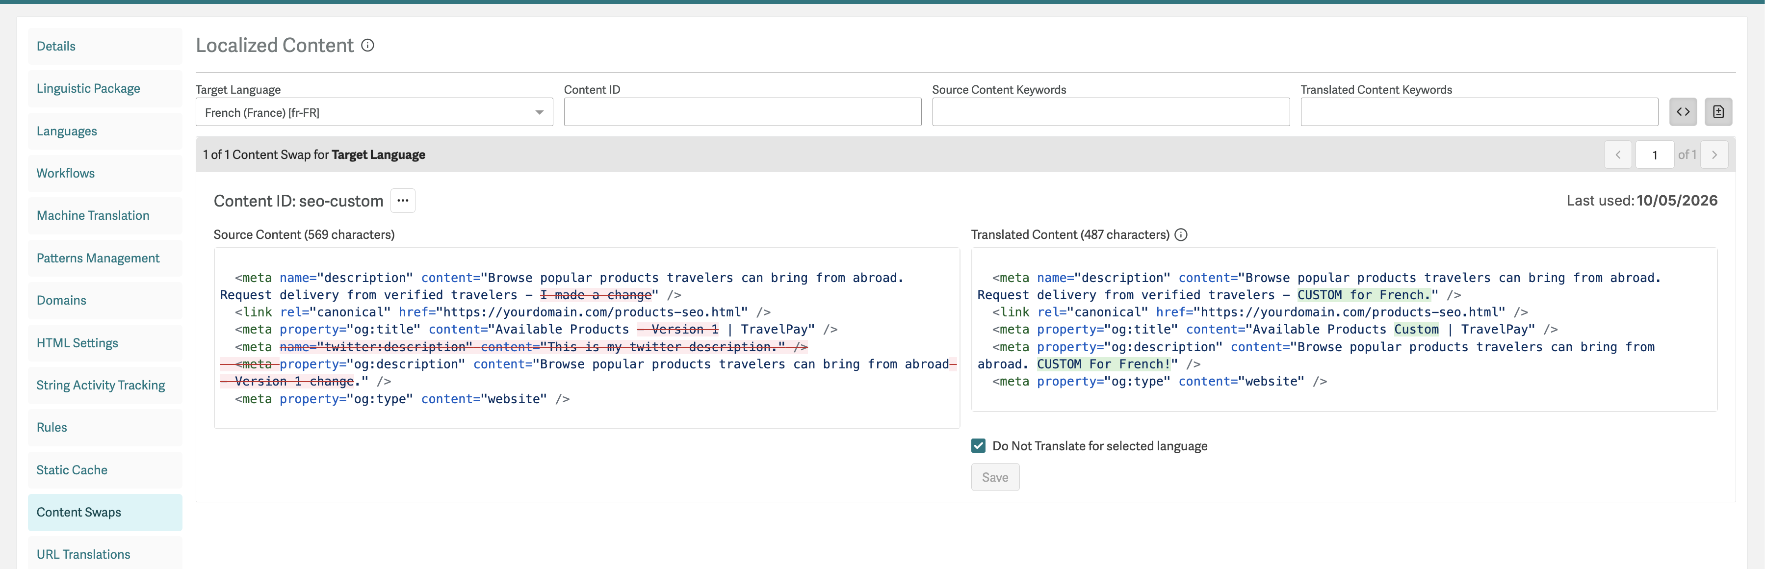Go to next content swap page
1765x569 pixels.
[x=1714, y=155]
